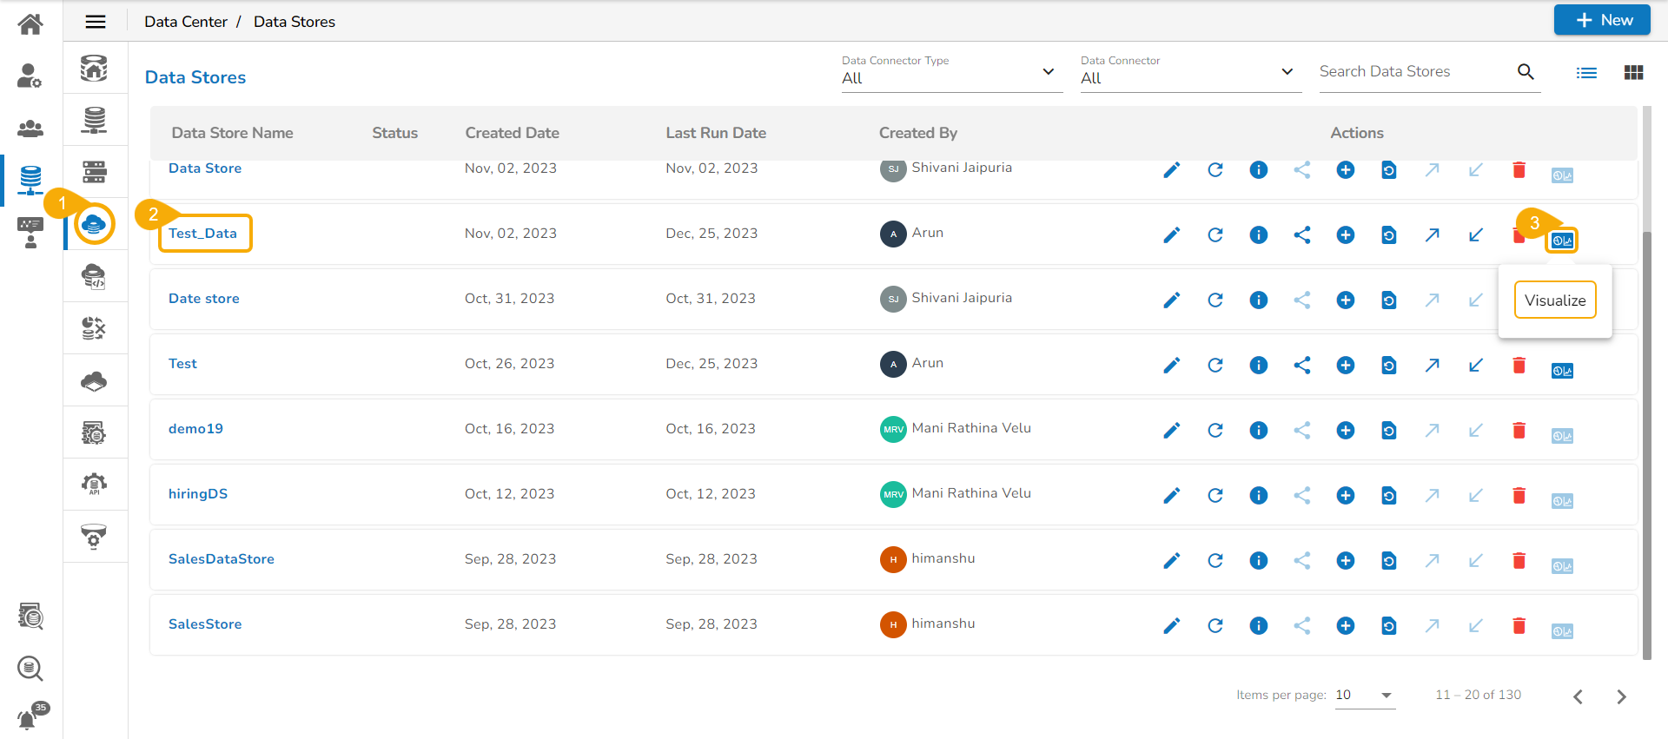1668x739 pixels.
Task: Open the home icon in the sidebar
Action: coord(30,24)
